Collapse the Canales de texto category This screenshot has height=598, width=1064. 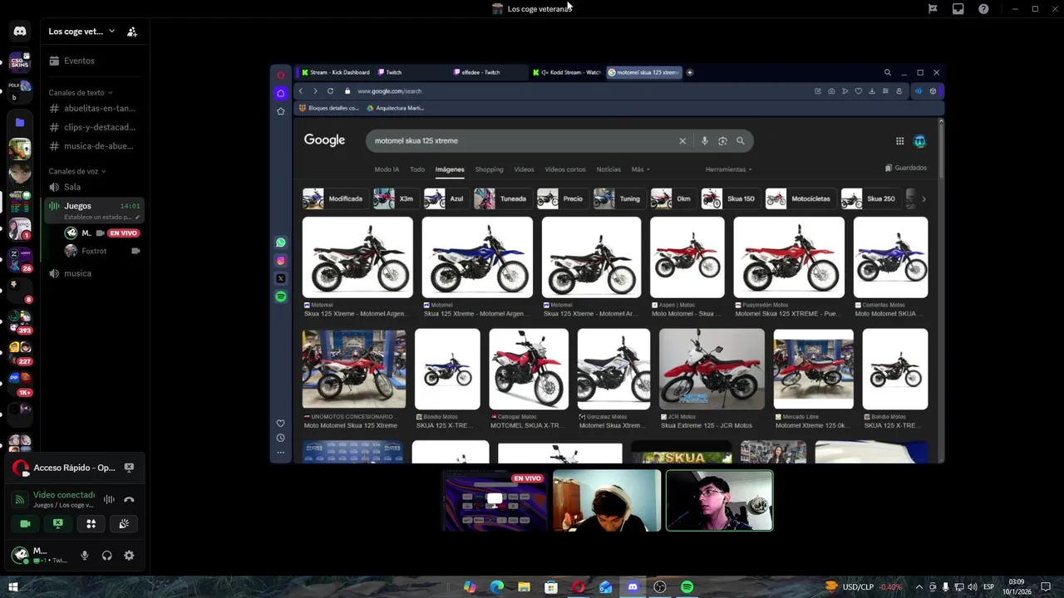(80, 92)
